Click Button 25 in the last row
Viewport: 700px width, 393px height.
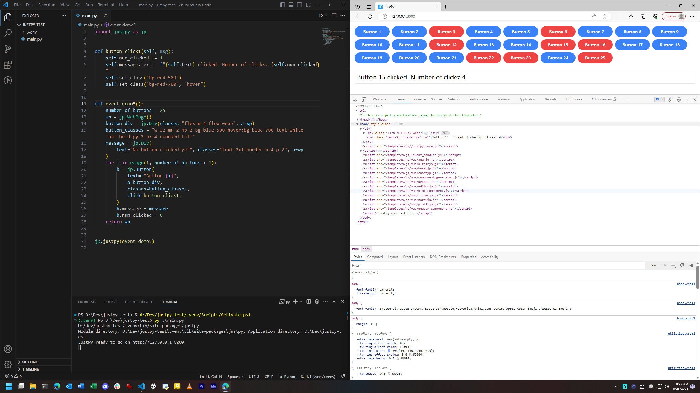pos(595,58)
